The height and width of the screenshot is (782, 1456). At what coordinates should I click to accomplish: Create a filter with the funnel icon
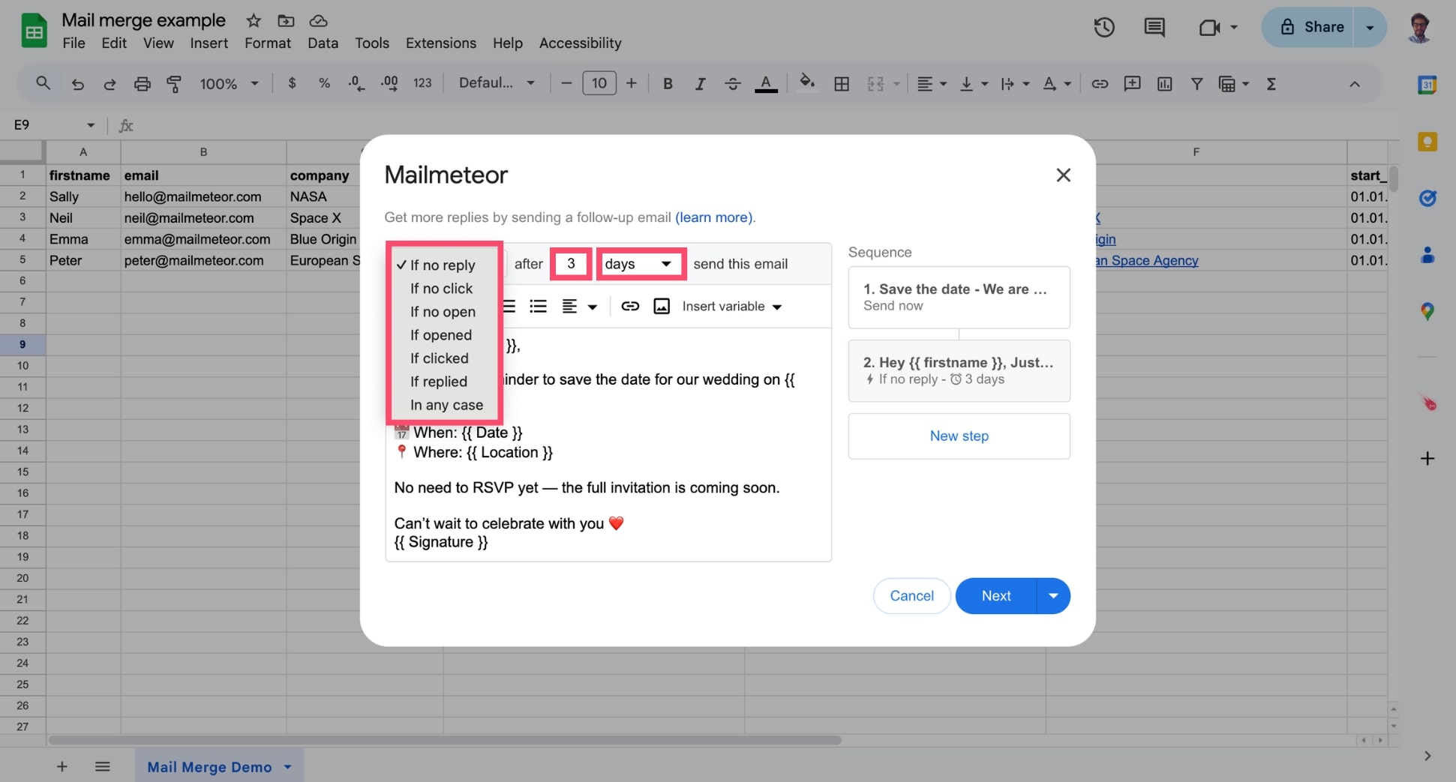(x=1197, y=83)
